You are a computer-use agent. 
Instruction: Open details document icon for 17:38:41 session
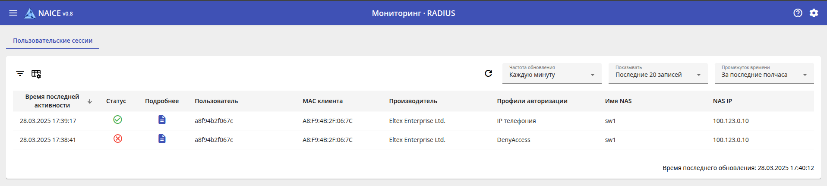162,139
